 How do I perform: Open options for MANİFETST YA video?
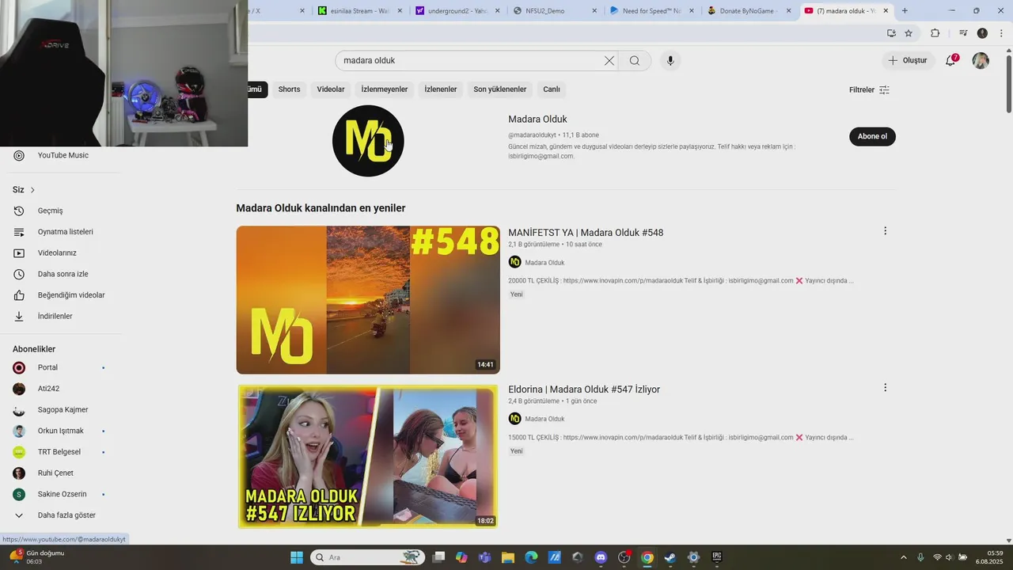885,231
